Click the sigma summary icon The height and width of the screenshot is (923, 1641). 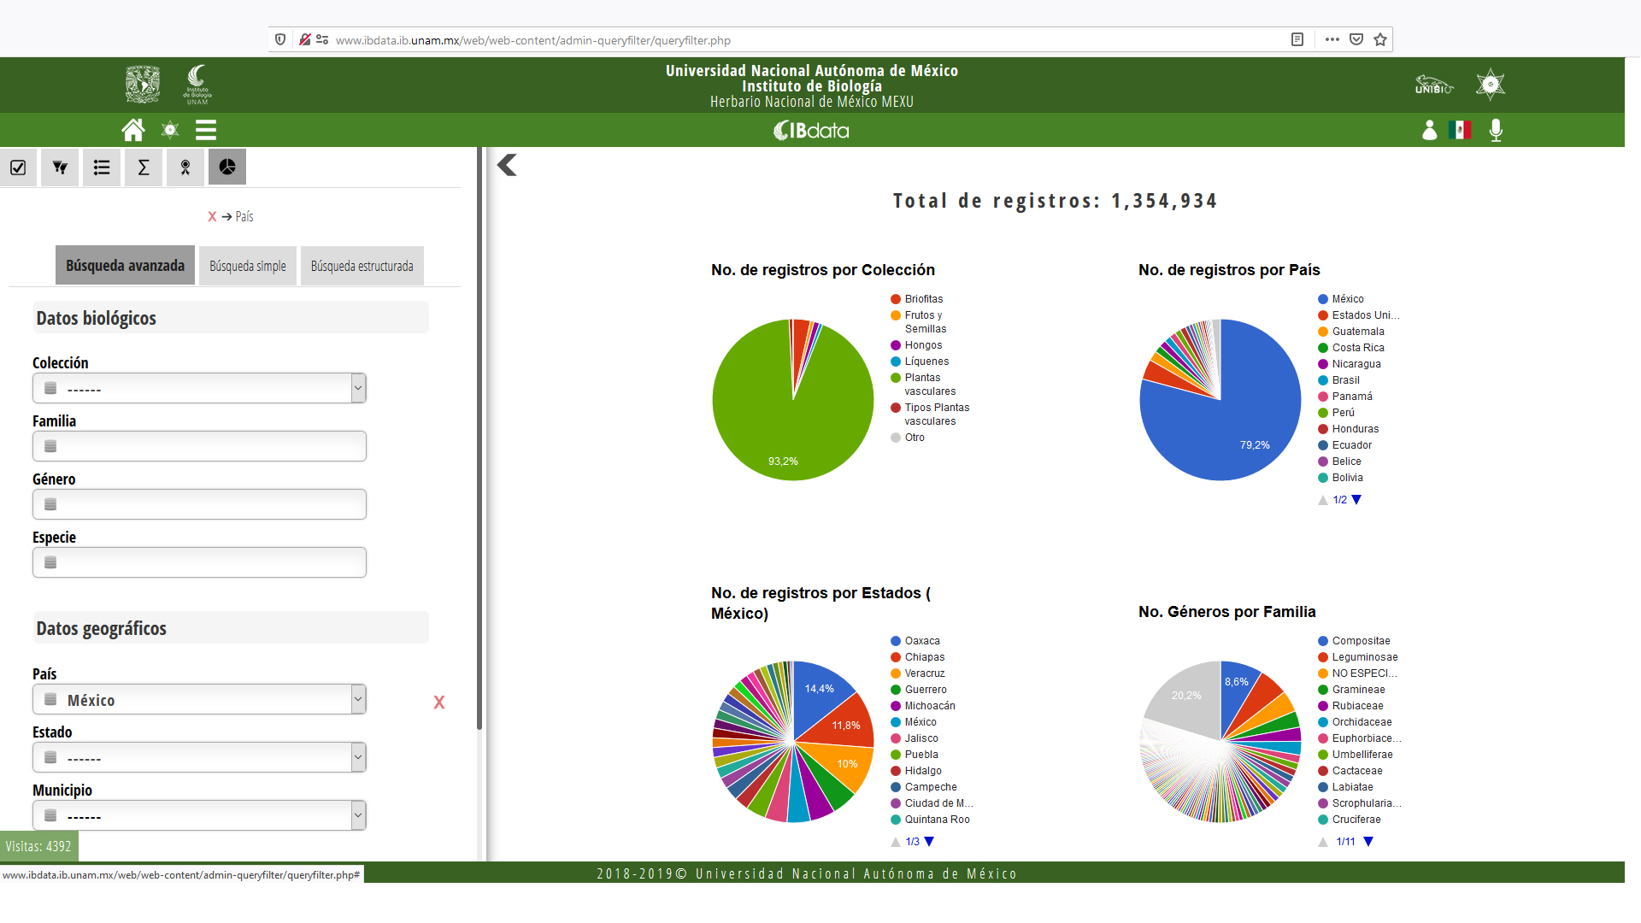pyautogui.click(x=144, y=168)
